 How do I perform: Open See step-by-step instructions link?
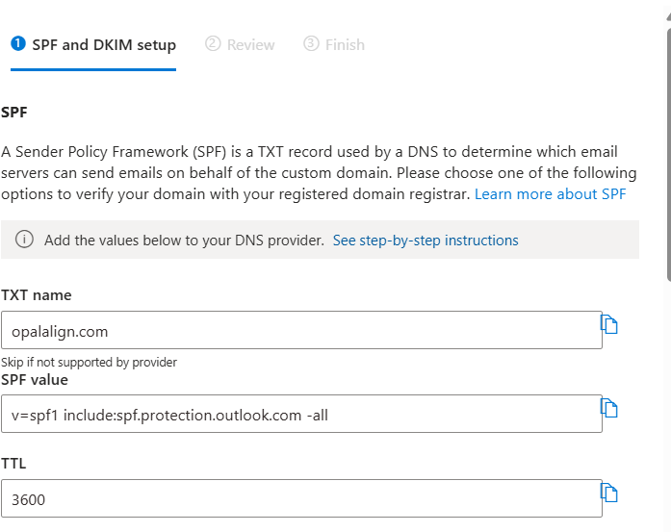[x=426, y=241]
